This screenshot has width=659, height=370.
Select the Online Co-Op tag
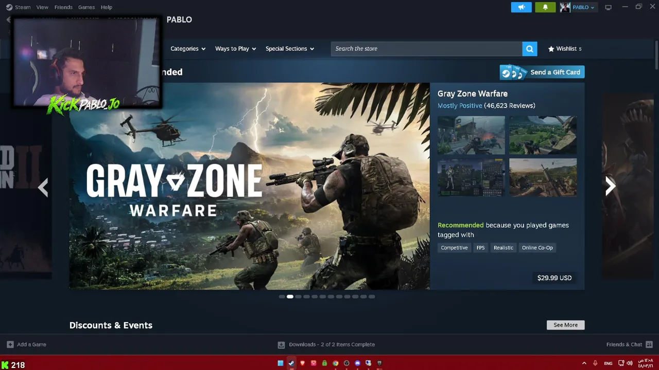537,248
